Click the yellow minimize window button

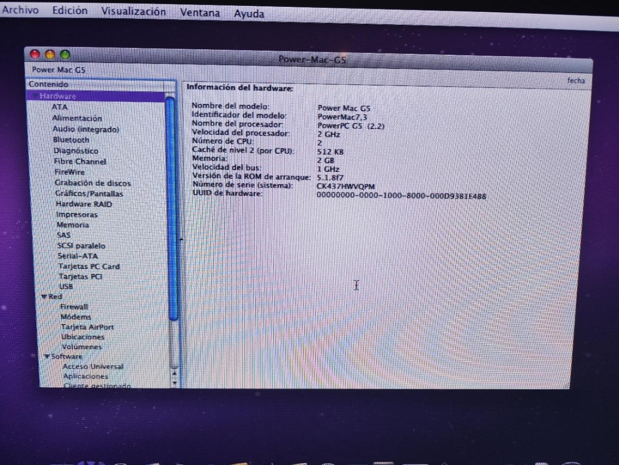50,54
